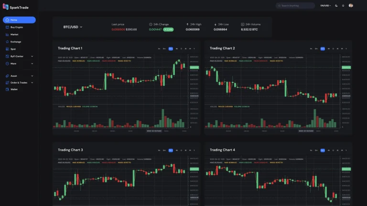
Task: Open the Exchange section
Action: tap(16, 41)
